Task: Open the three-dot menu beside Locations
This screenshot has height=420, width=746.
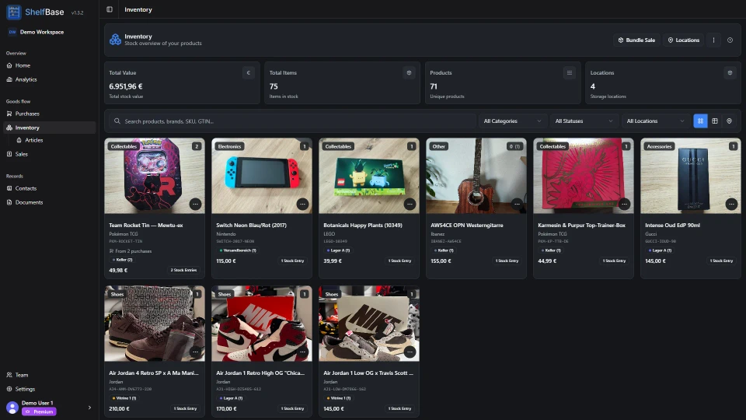Action: pos(713,40)
